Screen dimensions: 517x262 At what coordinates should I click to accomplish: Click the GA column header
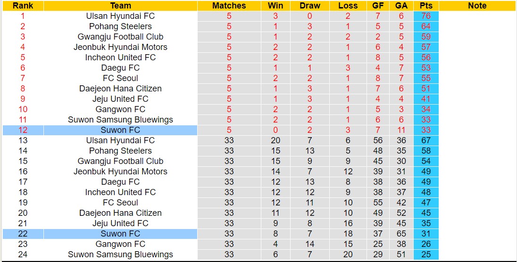(401, 6)
